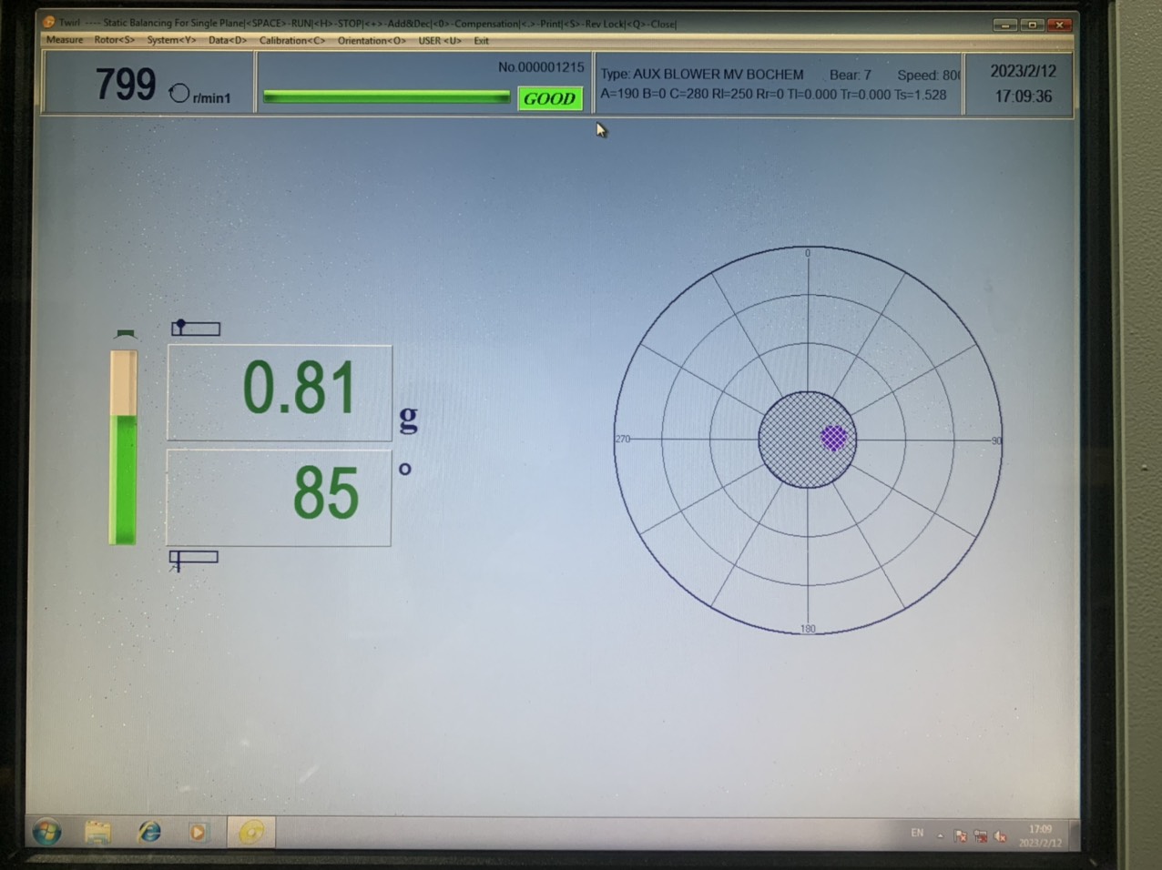
Task: Open the taskbar clock showing 17:09
Action: click(x=1040, y=836)
